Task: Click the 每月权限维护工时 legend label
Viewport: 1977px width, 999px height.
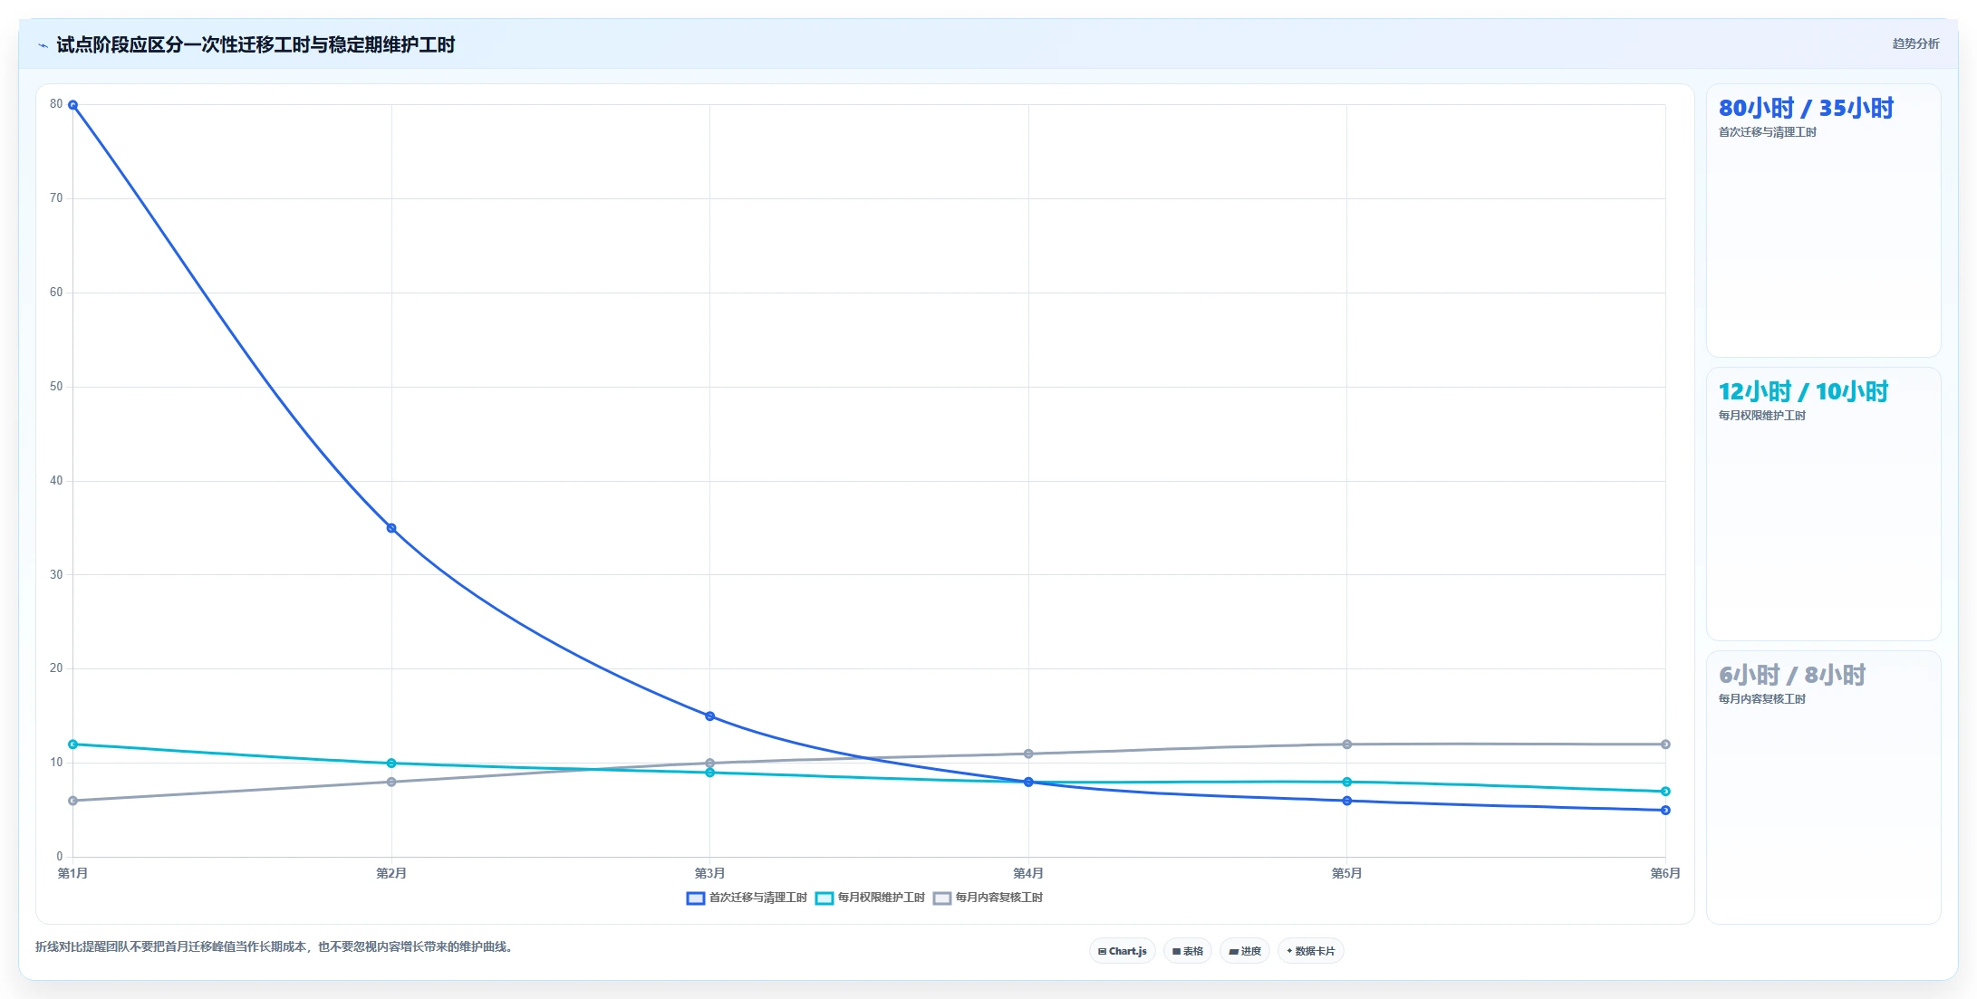Action: (881, 898)
